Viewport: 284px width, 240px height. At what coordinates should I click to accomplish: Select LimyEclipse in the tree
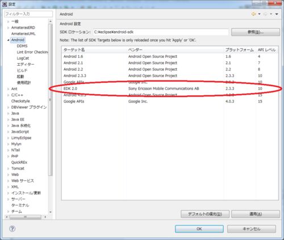21,138
